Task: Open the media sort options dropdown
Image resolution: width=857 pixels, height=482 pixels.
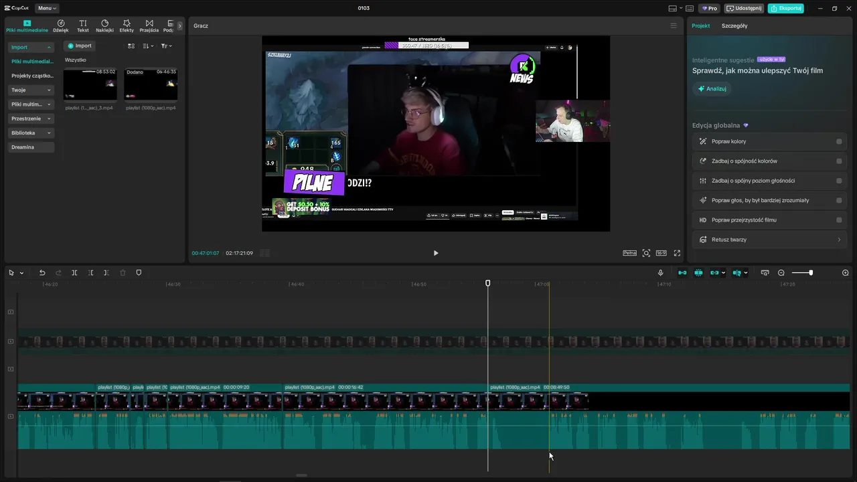Action: [148, 46]
